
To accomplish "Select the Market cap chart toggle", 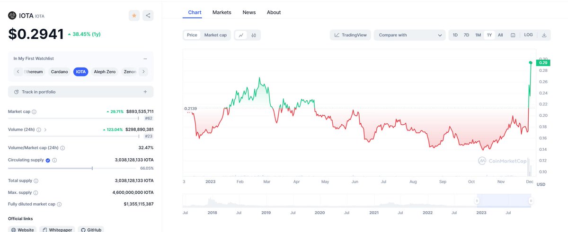I will tap(215, 35).
